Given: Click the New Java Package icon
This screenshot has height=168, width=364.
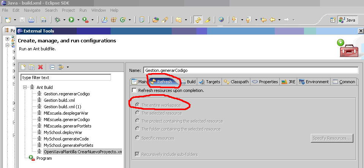Looking at the screenshot, I should click(x=114, y=20).
